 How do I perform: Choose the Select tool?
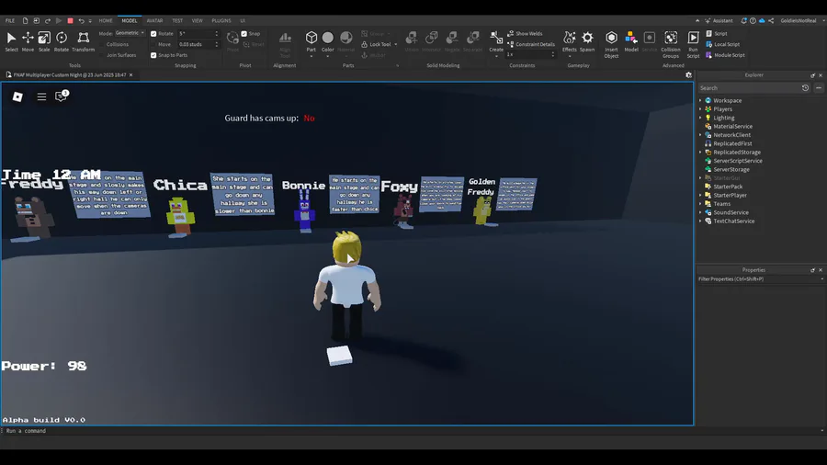tap(11, 41)
